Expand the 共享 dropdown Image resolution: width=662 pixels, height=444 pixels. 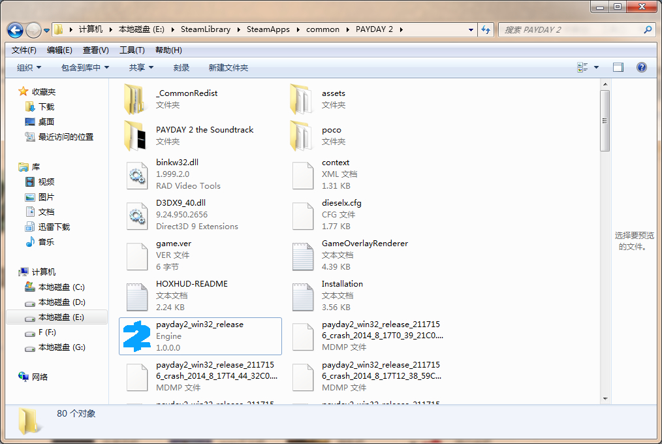pos(141,67)
